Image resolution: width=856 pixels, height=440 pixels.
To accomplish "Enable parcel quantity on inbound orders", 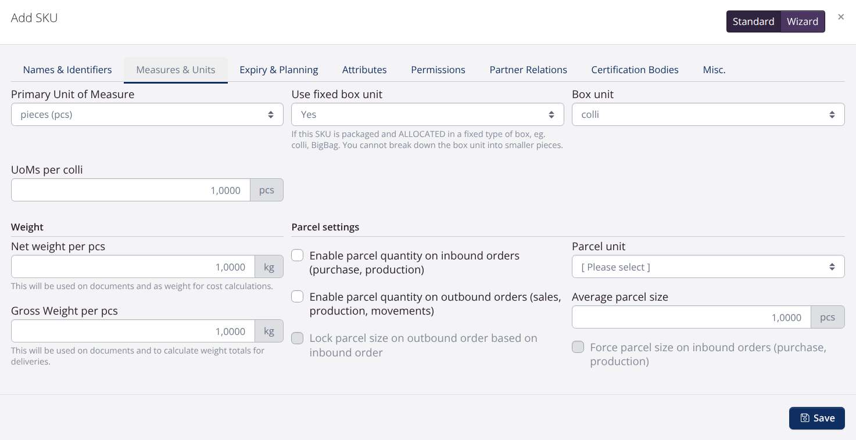I will pyautogui.click(x=297, y=255).
